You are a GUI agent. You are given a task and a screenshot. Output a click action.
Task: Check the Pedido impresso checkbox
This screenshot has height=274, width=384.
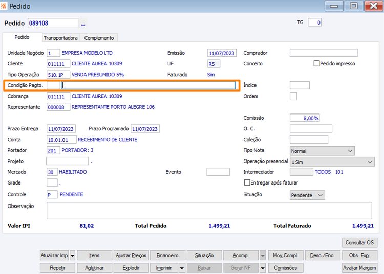coord(316,63)
